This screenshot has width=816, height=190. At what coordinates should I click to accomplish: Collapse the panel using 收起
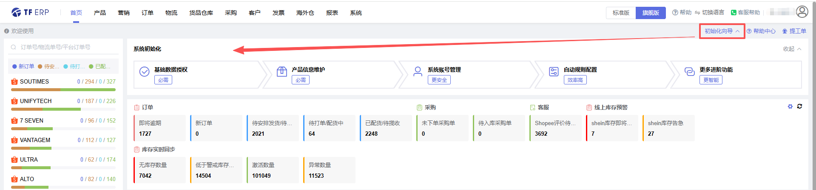point(792,49)
